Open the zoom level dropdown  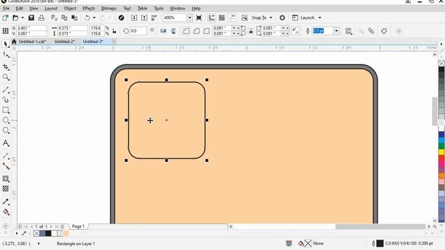[190, 18]
